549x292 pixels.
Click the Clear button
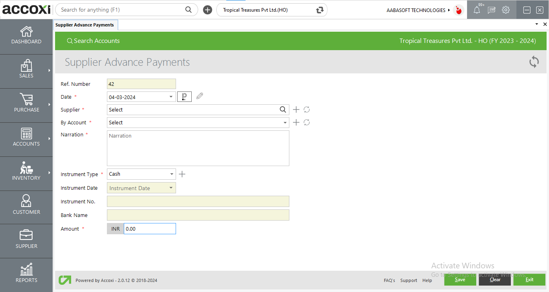click(494, 279)
